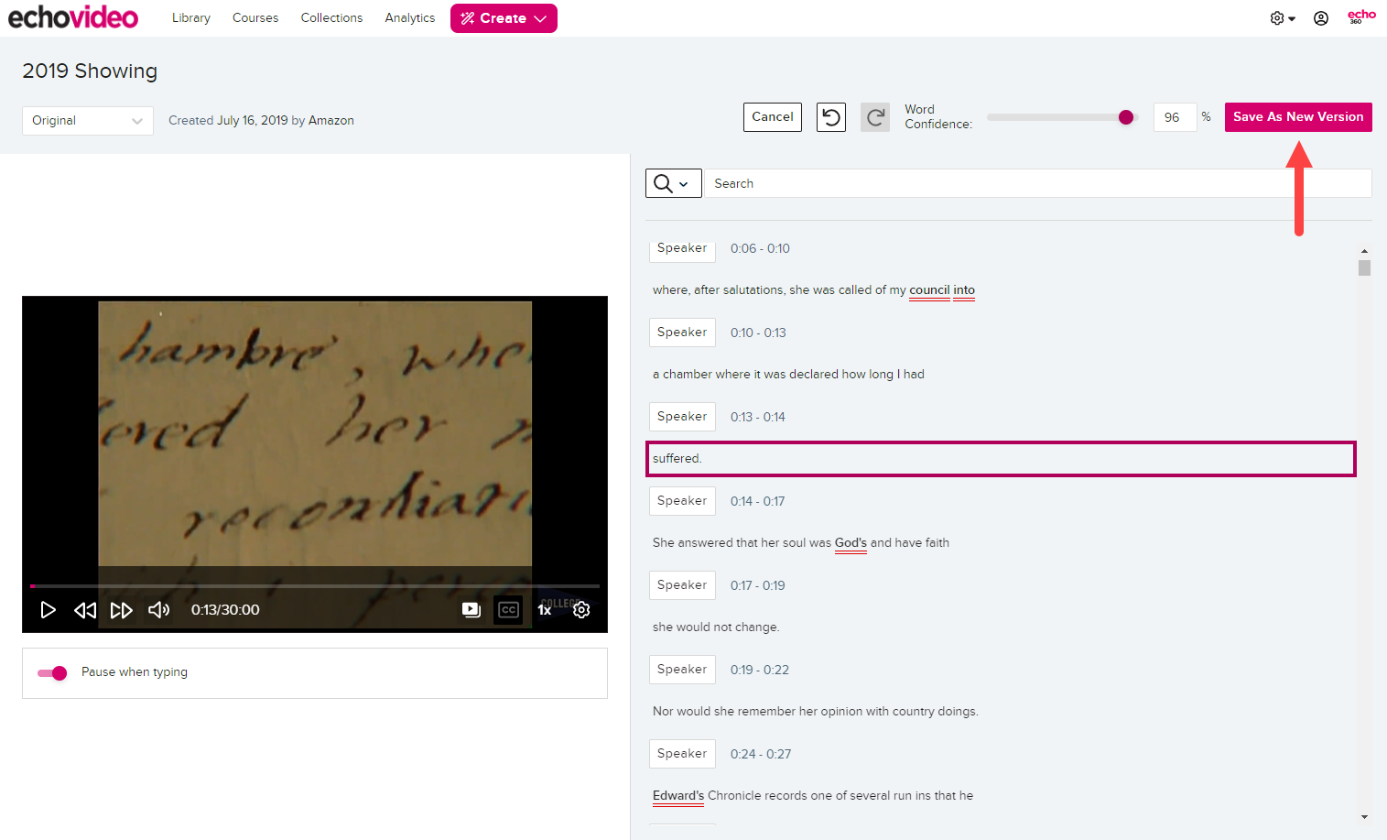Click the transcript search field

[x=1007, y=182]
